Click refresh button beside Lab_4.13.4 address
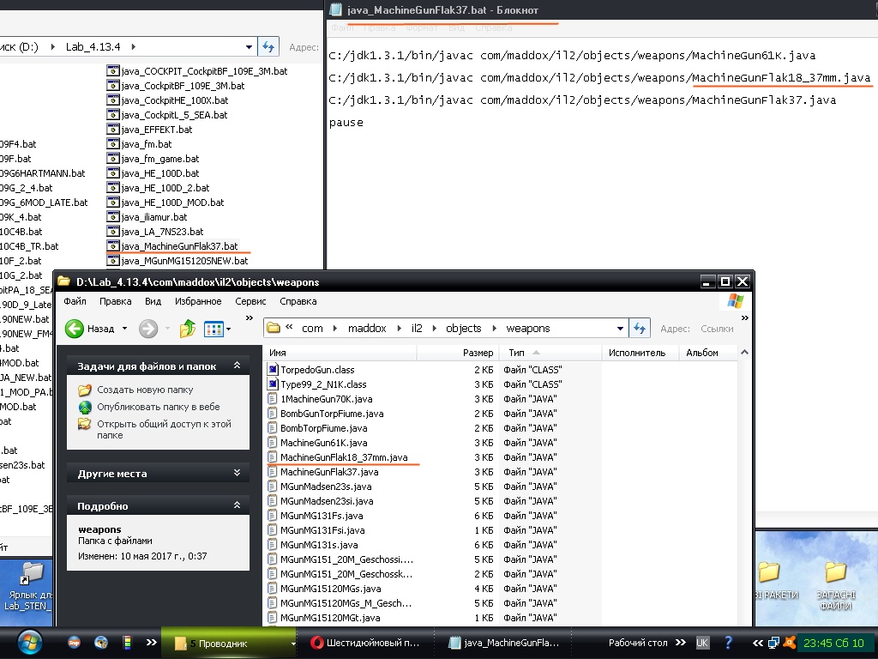The height and width of the screenshot is (659, 878). (x=268, y=46)
